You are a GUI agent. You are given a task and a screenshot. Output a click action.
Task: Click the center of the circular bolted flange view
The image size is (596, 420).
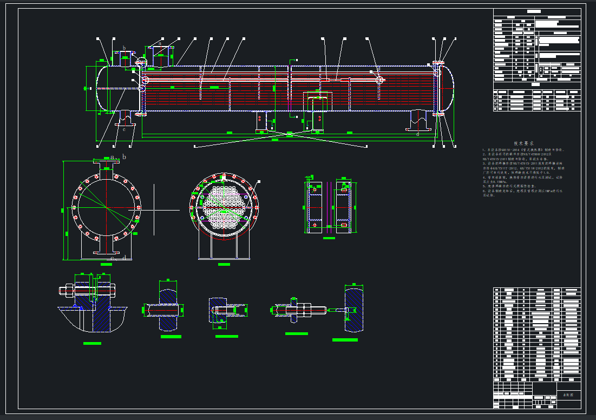click(107, 207)
